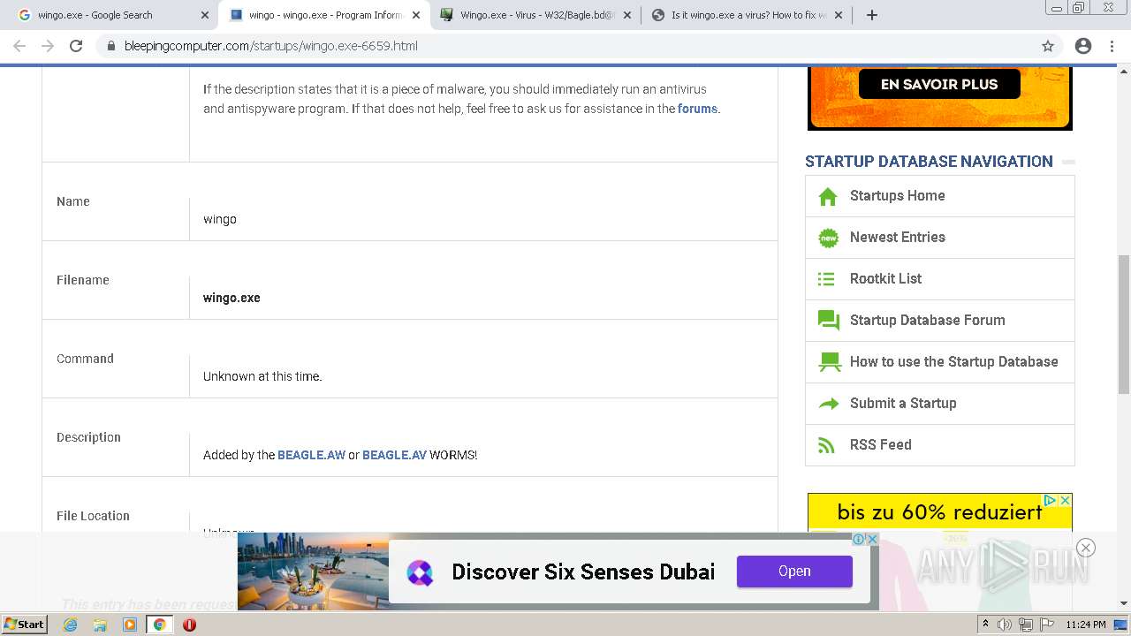
Task: Close the Google Search tab
Action: pyautogui.click(x=204, y=15)
